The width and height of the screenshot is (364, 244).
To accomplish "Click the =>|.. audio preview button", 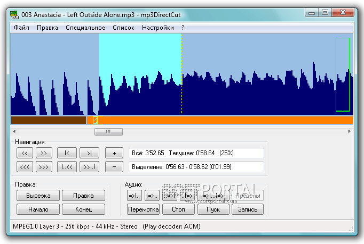I will pos(134,196).
